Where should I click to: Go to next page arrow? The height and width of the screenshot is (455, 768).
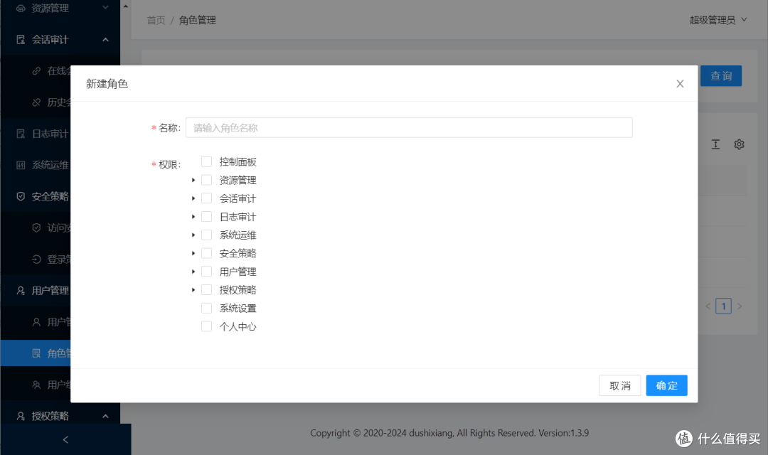(740, 306)
